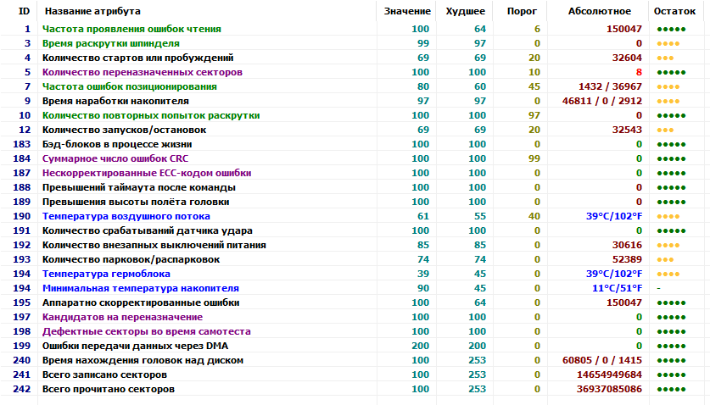
Task: Click the absolute value 14654949684
Action: click(x=607, y=374)
